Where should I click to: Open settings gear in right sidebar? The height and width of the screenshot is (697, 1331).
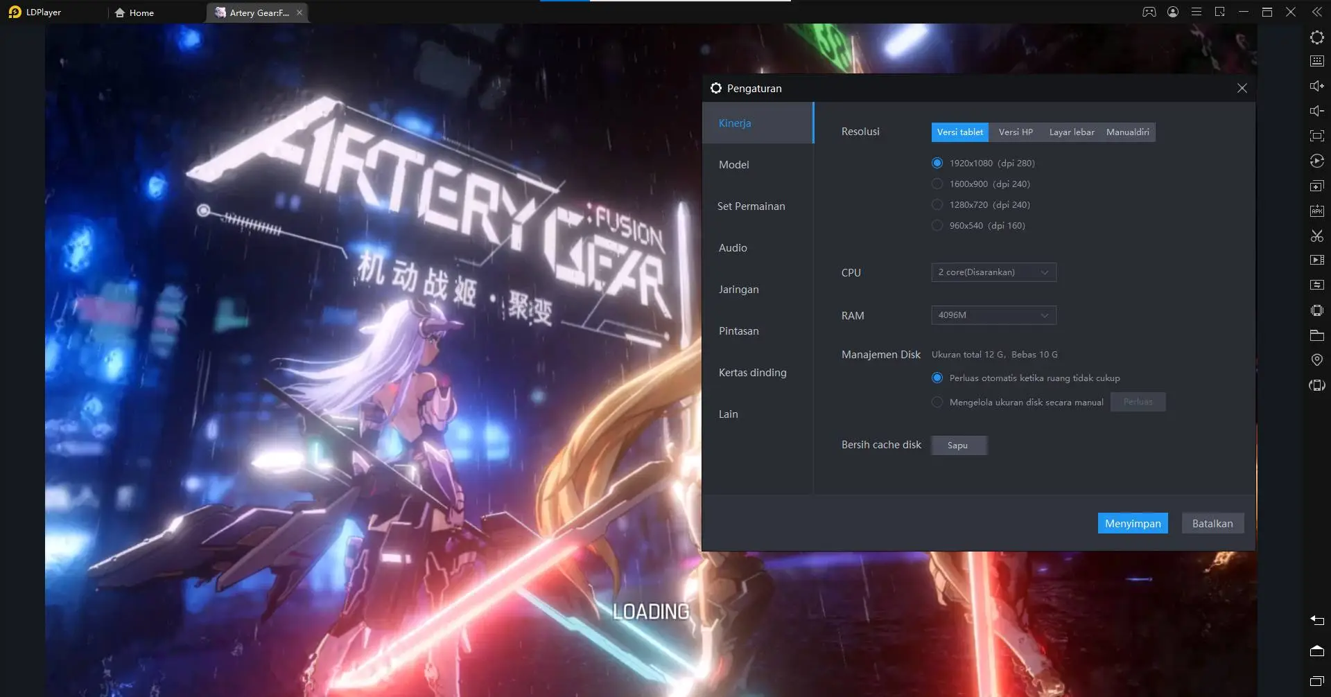(x=1316, y=37)
